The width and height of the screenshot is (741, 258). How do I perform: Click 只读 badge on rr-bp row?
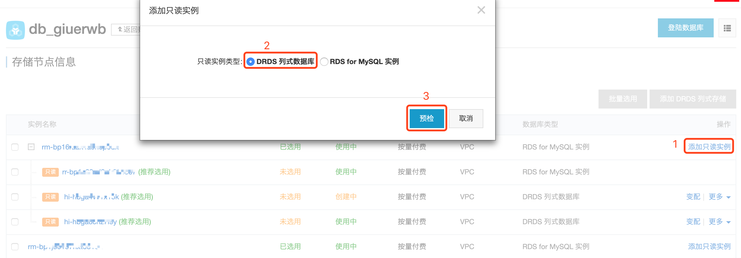(x=50, y=172)
